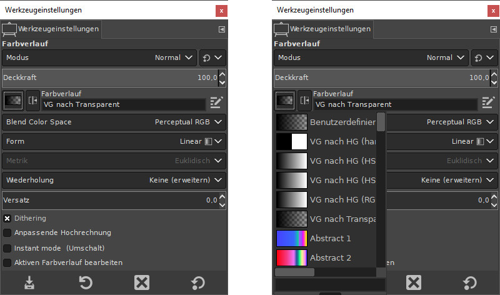
Task: Click reverse gradient icon in right window
Action: point(304,101)
